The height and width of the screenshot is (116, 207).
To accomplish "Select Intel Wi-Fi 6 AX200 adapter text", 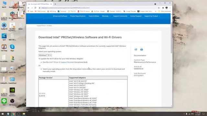I will coord(78,88).
